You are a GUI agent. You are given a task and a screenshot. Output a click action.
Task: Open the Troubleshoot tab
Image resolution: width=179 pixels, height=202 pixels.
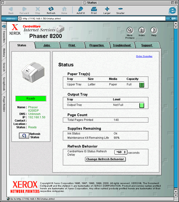[122, 45]
